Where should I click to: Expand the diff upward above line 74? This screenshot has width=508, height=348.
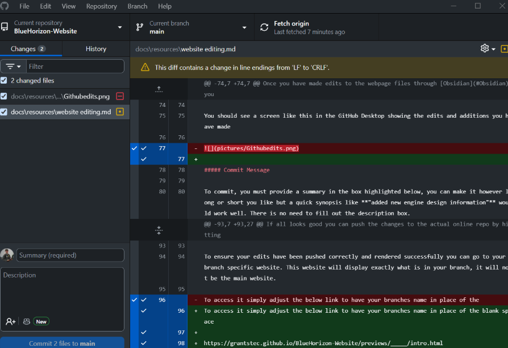pos(159,89)
